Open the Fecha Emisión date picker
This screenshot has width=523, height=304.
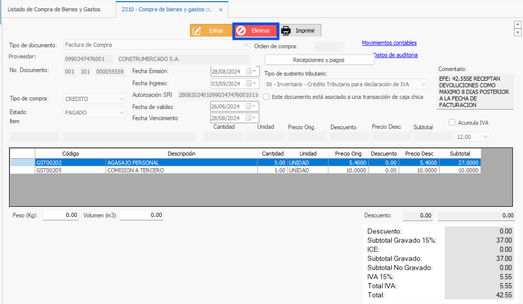254,71
